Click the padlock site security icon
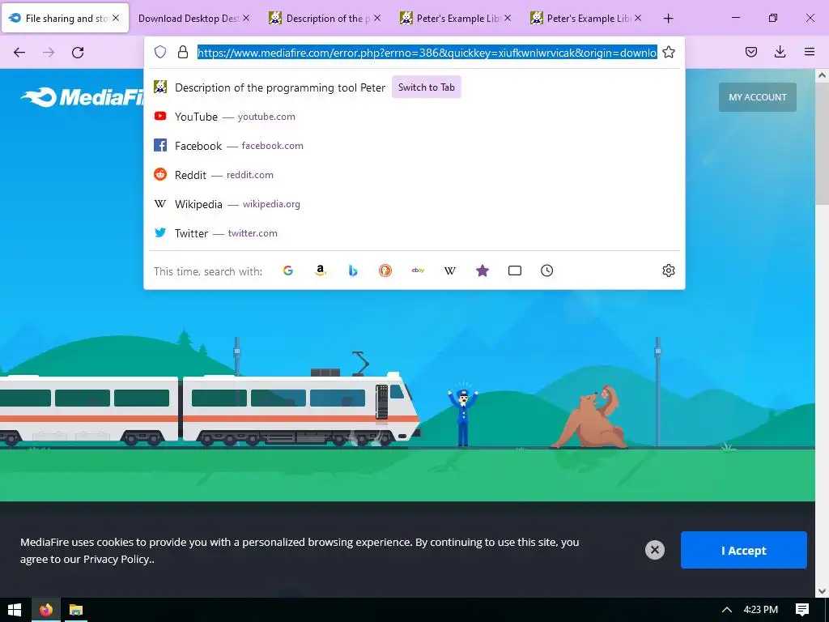This screenshot has height=622, width=829. point(183,52)
